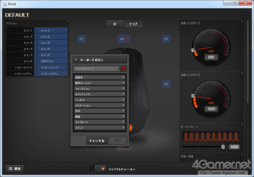The image size is (254, 177).
Task: Click the DEFAULT profile title
Action: 17,15
